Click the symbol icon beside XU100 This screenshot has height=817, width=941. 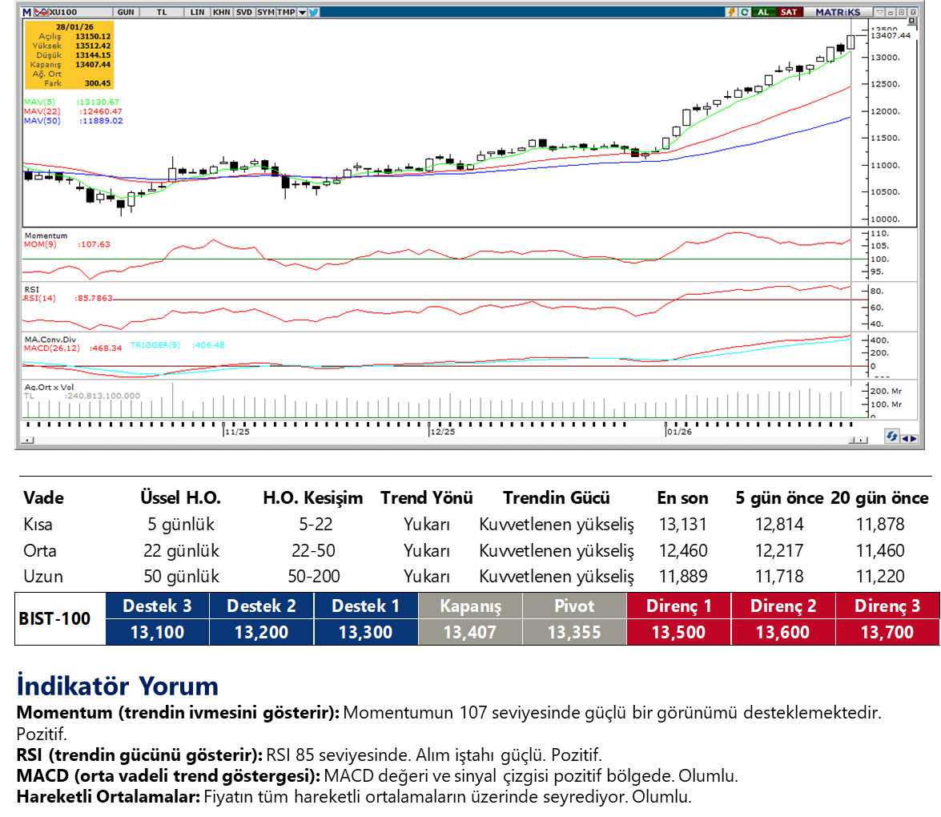click(x=42, y=12)
